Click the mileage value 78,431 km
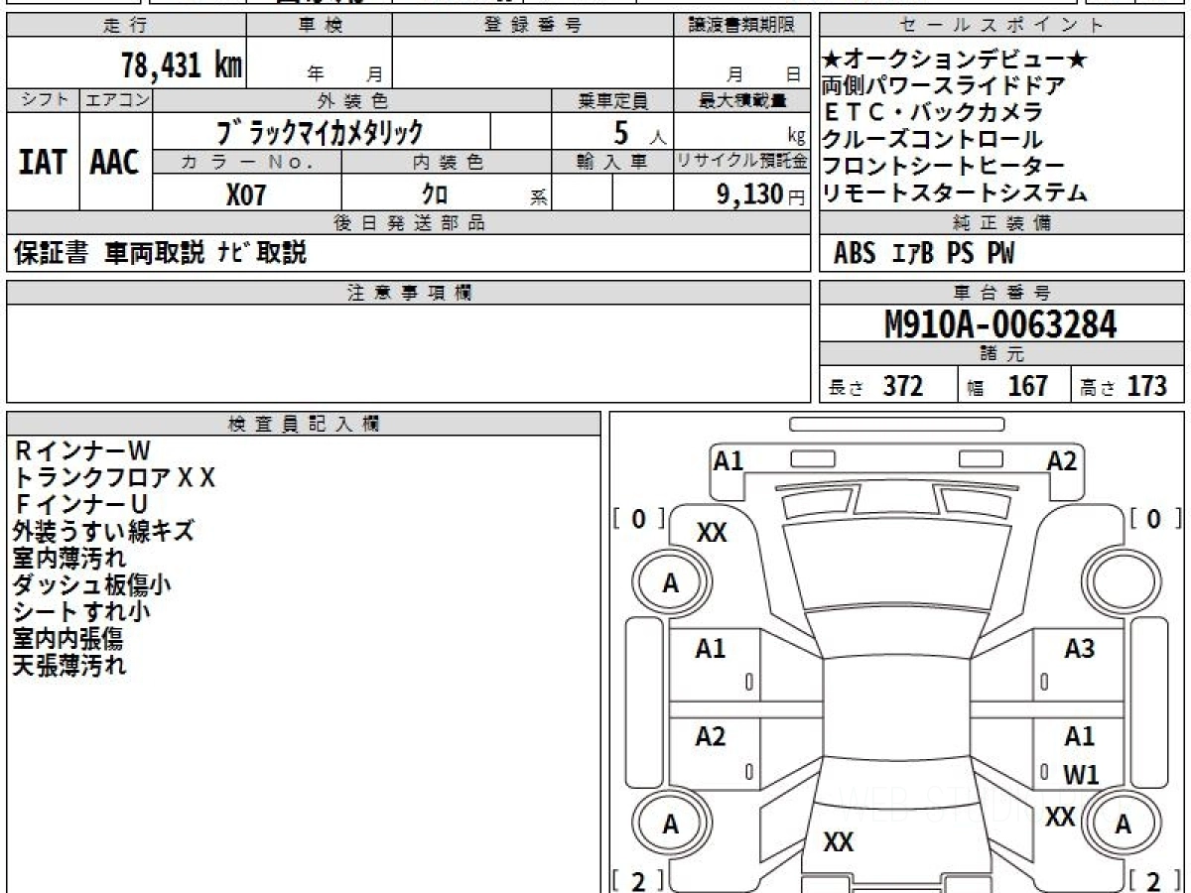This screenshot has width=1191, height=893. tap(182, 66)
